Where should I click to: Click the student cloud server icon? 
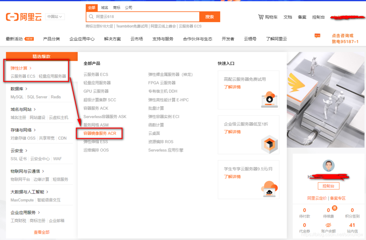click(269, 189)
